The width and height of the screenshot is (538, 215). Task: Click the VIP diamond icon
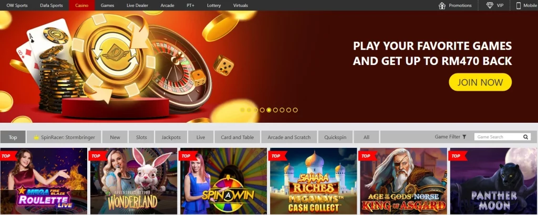(490, 5)
